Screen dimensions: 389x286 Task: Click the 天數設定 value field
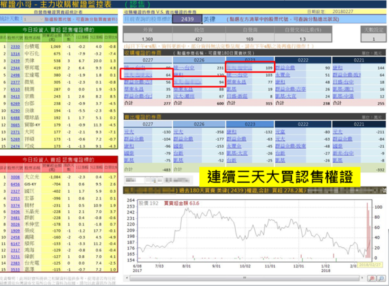[374, 39]
